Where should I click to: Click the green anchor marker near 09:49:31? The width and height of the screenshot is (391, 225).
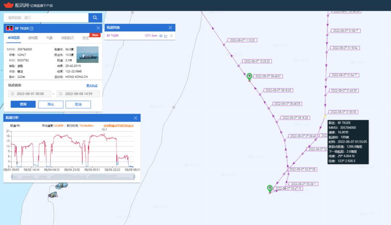[x=249, y=76]
